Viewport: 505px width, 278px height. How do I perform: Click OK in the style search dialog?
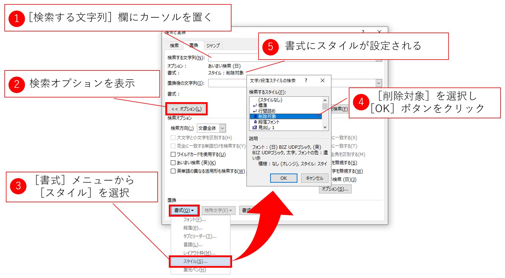(284, 178)
